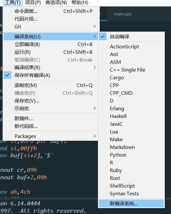Open the 项目(P) menu
Screen dimensions: 171x214
(33, 3)
